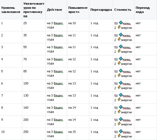This screenshot has height=140, width=157.
Task: Click the mana icon in level 3 row
Action: [121, 46]
